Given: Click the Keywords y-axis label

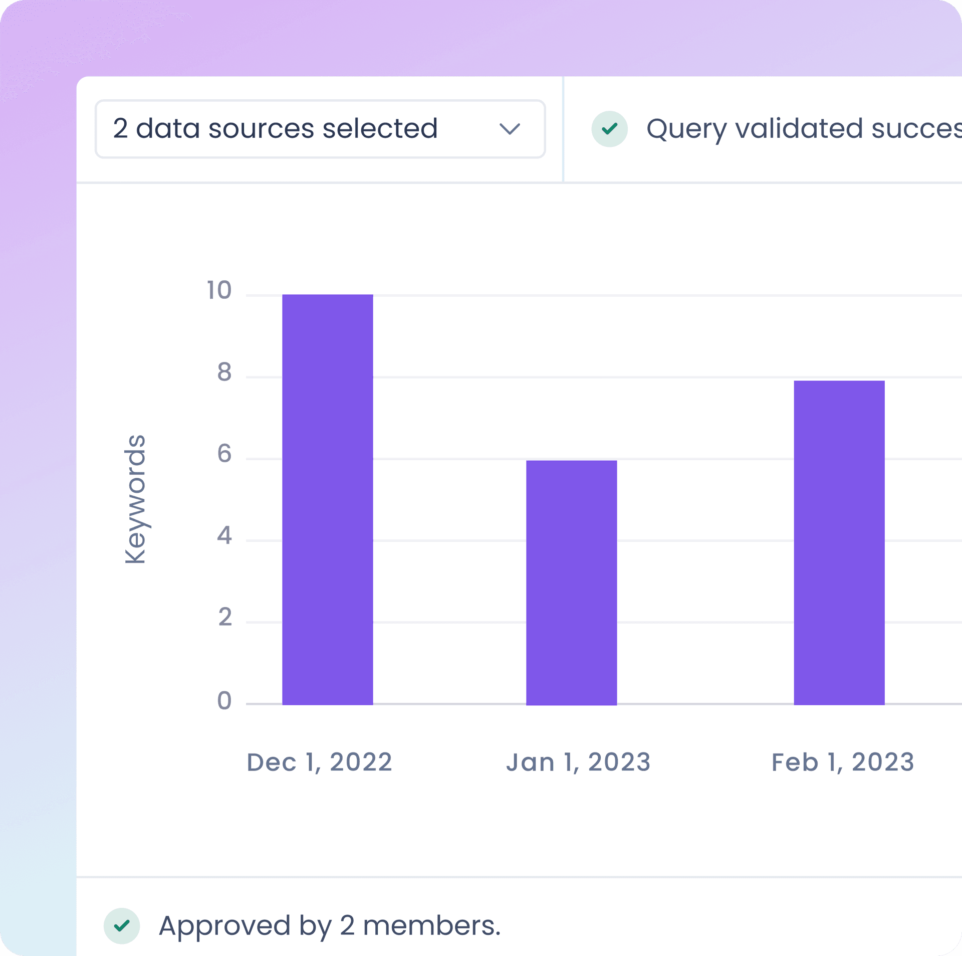Looking at the screenshot, I should click(x=135, y=499).
